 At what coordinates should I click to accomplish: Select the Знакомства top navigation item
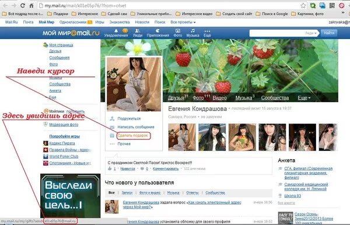pos(120,22)
